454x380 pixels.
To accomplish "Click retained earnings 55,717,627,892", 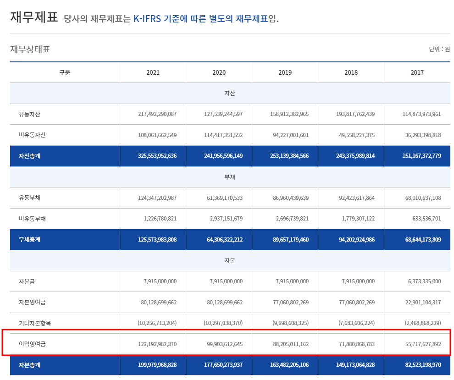I will click(x=423, y=344).
